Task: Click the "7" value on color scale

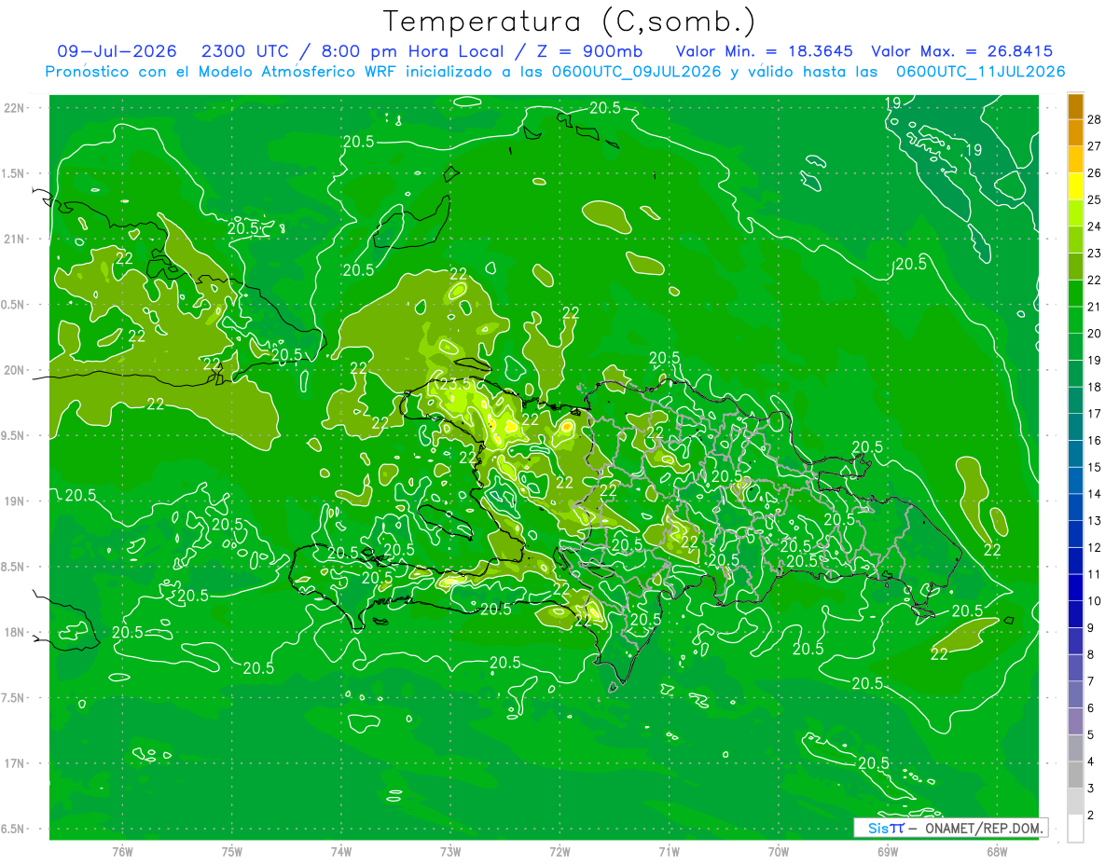Action: (1091, 680)
